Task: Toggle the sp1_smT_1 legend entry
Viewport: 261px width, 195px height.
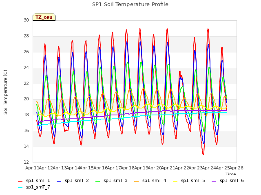Action: pyautogui.click(x=34, y=180)
